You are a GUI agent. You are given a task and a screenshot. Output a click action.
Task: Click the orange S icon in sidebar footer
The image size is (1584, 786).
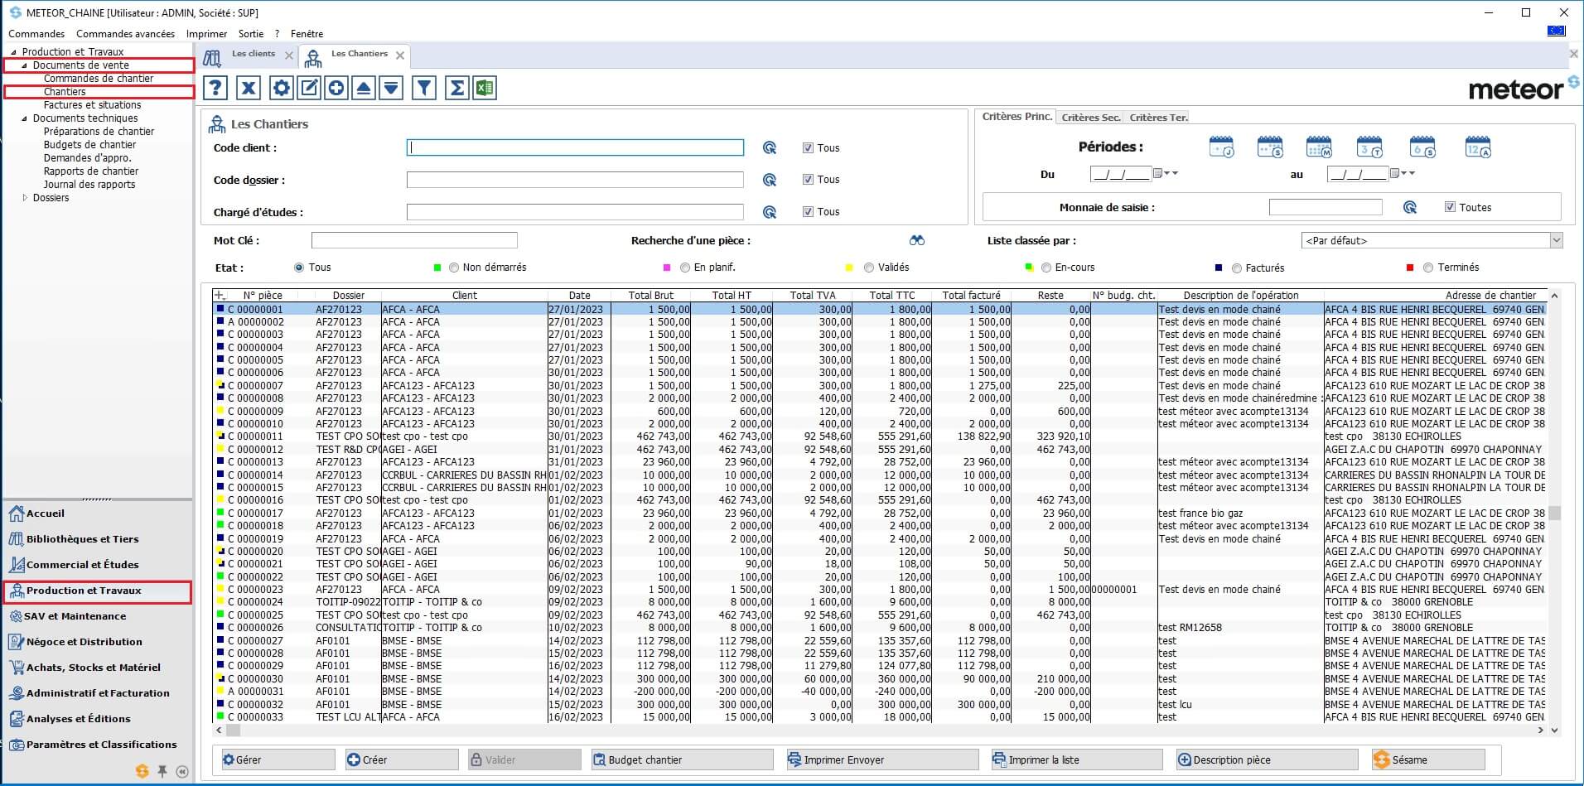pyautogui.click(x=142, y=771)
